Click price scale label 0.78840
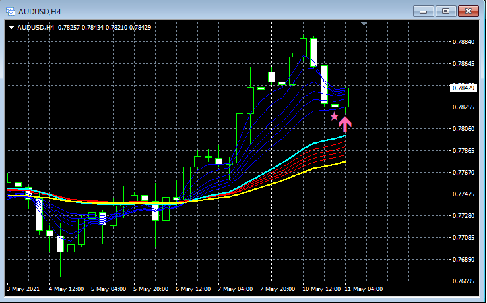This screenshot has height=303, width=487. (x=464, y=42)
